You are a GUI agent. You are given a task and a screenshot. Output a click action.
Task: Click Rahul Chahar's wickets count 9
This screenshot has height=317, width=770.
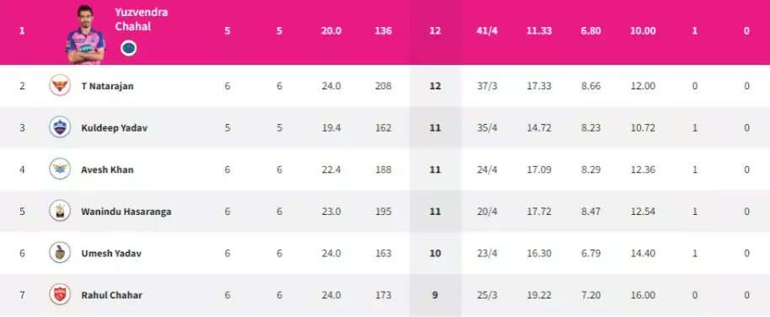click(x=435, y=295)
